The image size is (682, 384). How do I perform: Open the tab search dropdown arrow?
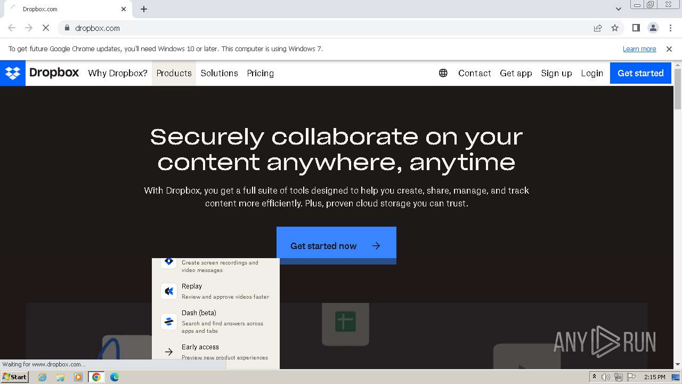[x=618, y=9]
